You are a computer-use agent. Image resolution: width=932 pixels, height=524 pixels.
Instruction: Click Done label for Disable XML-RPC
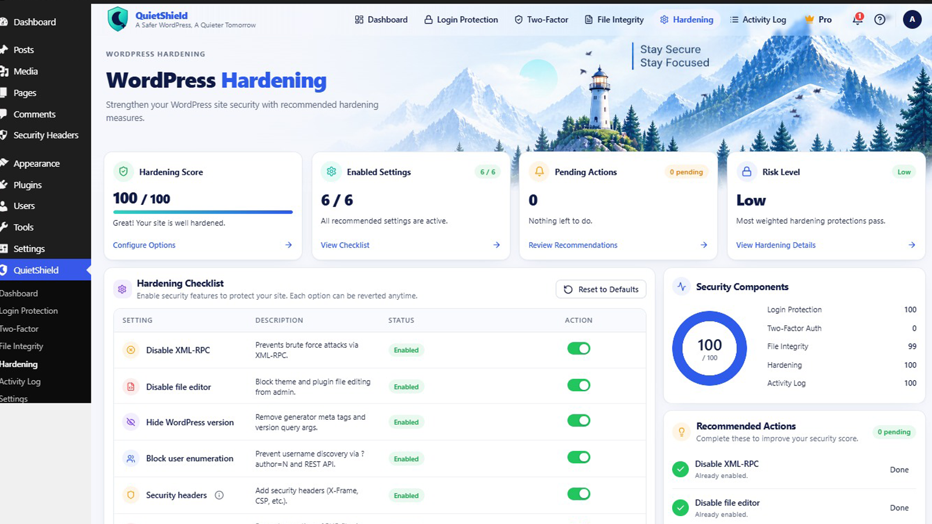899,470
